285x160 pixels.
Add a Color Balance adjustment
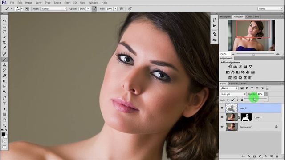(232, 72)
